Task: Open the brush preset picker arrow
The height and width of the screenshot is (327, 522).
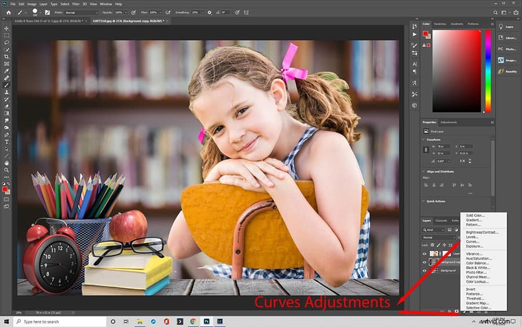Action: point(40,12)
